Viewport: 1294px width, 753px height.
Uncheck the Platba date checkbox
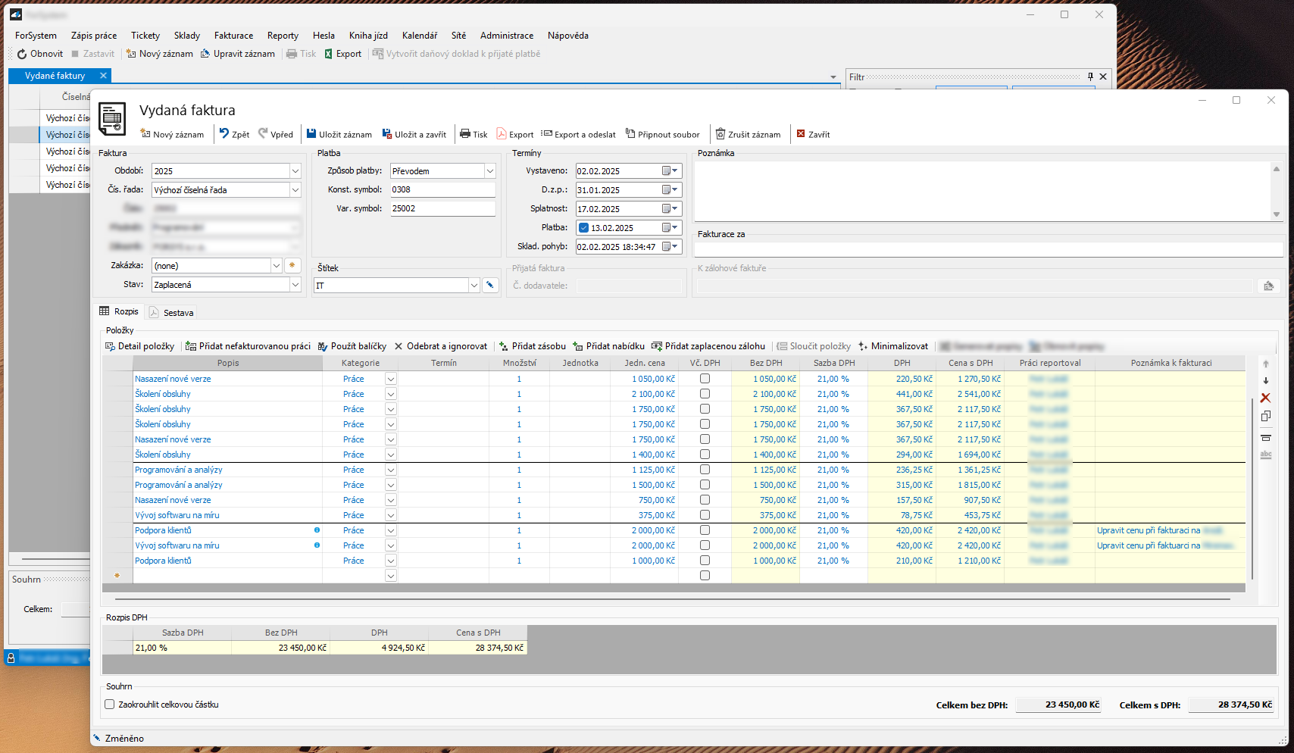(583, 228)
